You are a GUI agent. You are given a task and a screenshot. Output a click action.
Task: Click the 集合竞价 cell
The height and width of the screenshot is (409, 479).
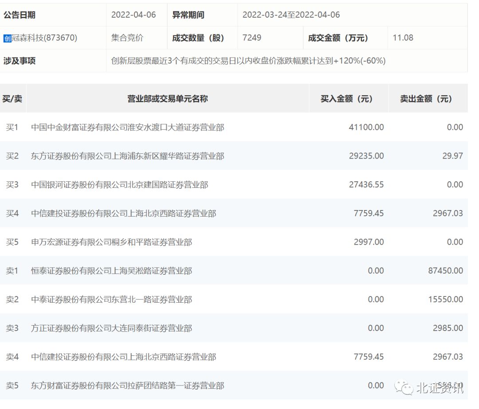[127, 38]
